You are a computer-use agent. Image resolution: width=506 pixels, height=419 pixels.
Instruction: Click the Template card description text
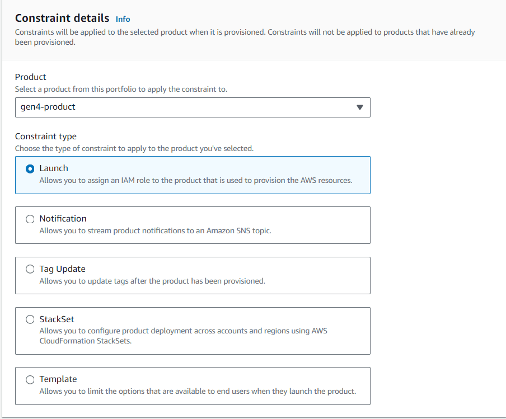pos(198,391)
